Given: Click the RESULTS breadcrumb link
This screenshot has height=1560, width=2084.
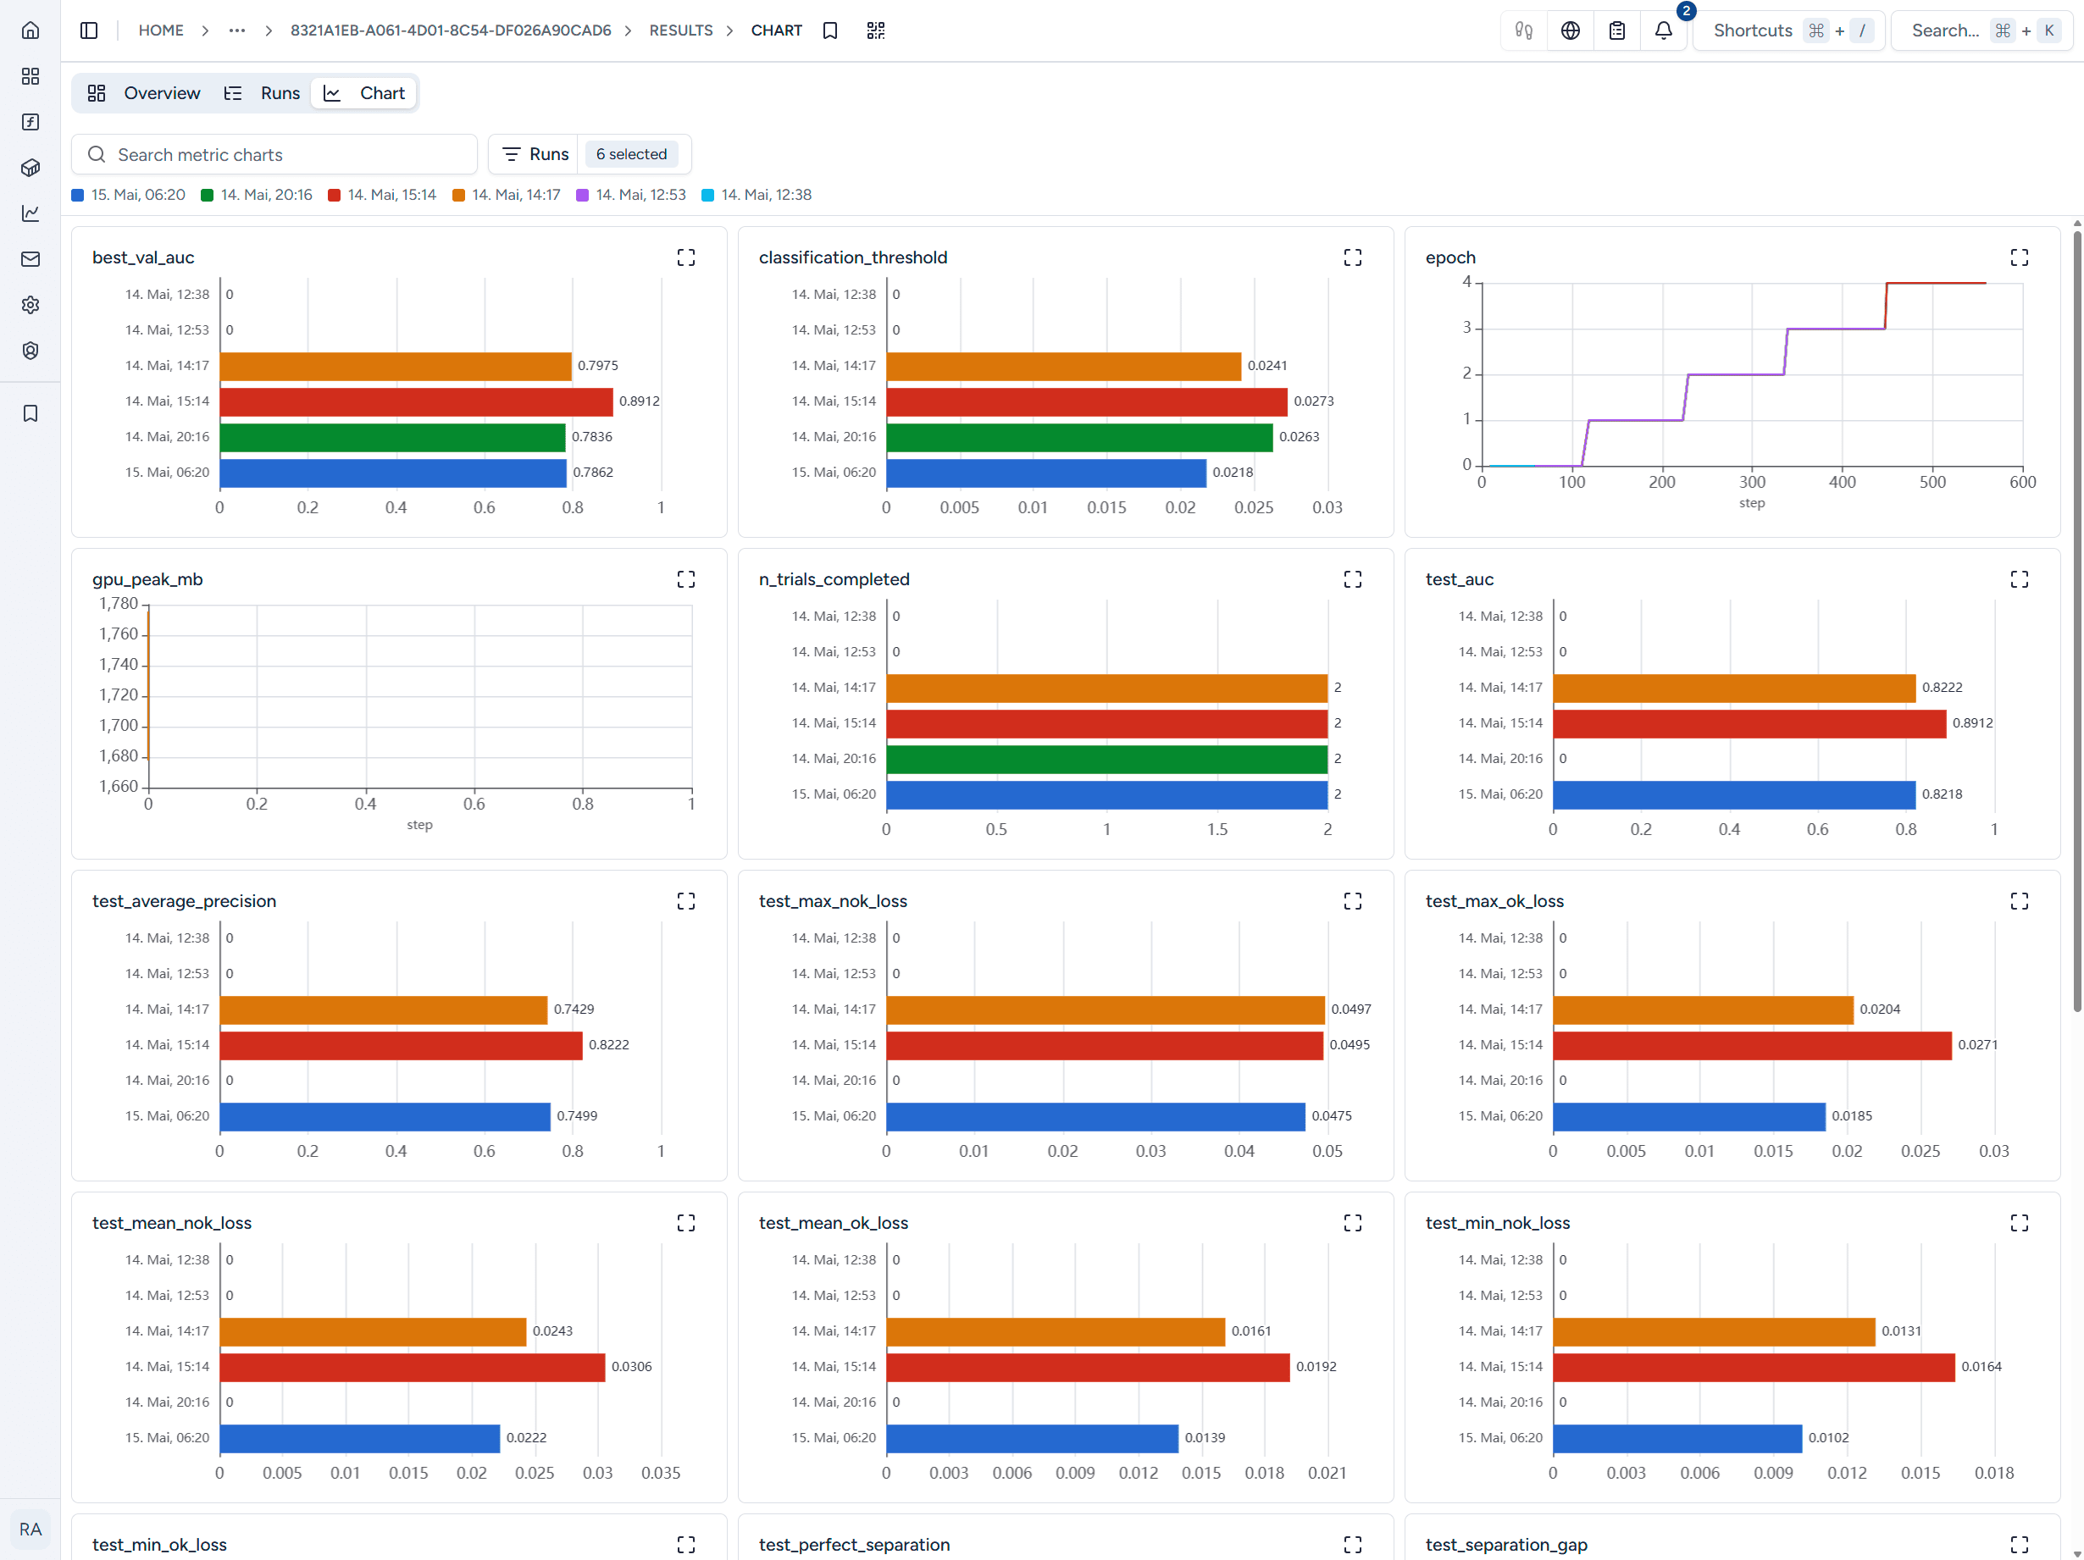Looking at the screenshot, I should 681,30.
